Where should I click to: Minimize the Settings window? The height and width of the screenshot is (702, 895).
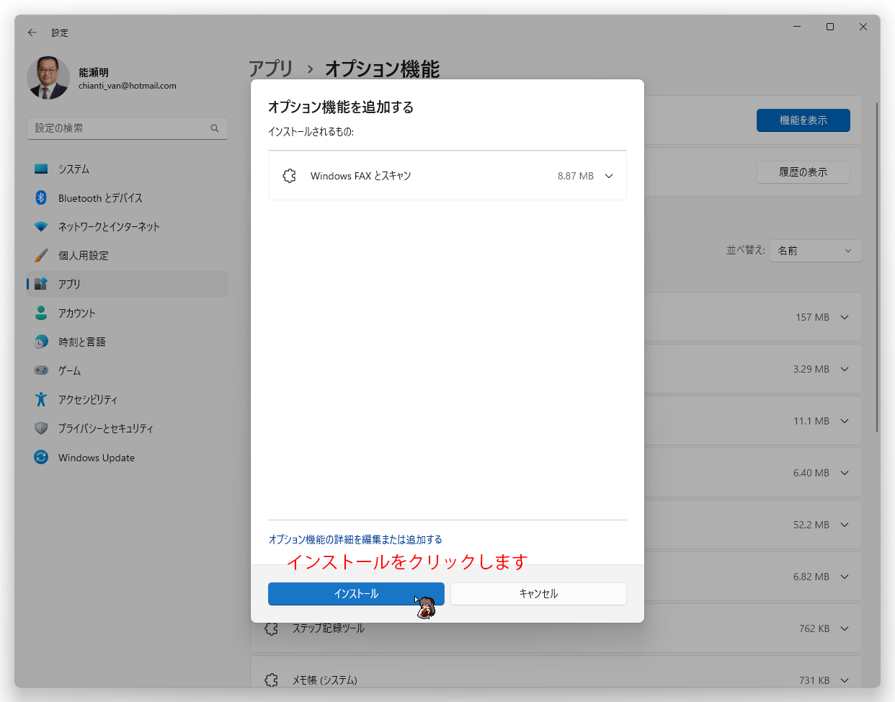797,27
